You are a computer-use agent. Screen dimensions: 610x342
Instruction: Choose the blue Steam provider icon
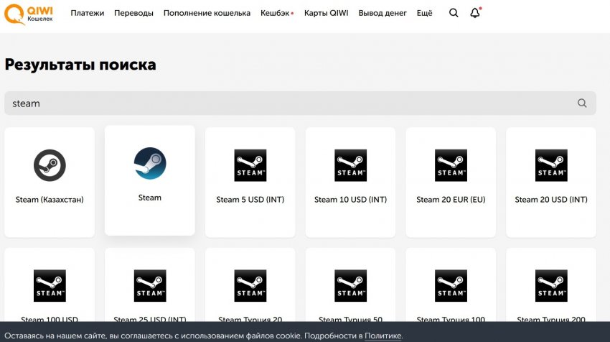(x=150, y=164)
